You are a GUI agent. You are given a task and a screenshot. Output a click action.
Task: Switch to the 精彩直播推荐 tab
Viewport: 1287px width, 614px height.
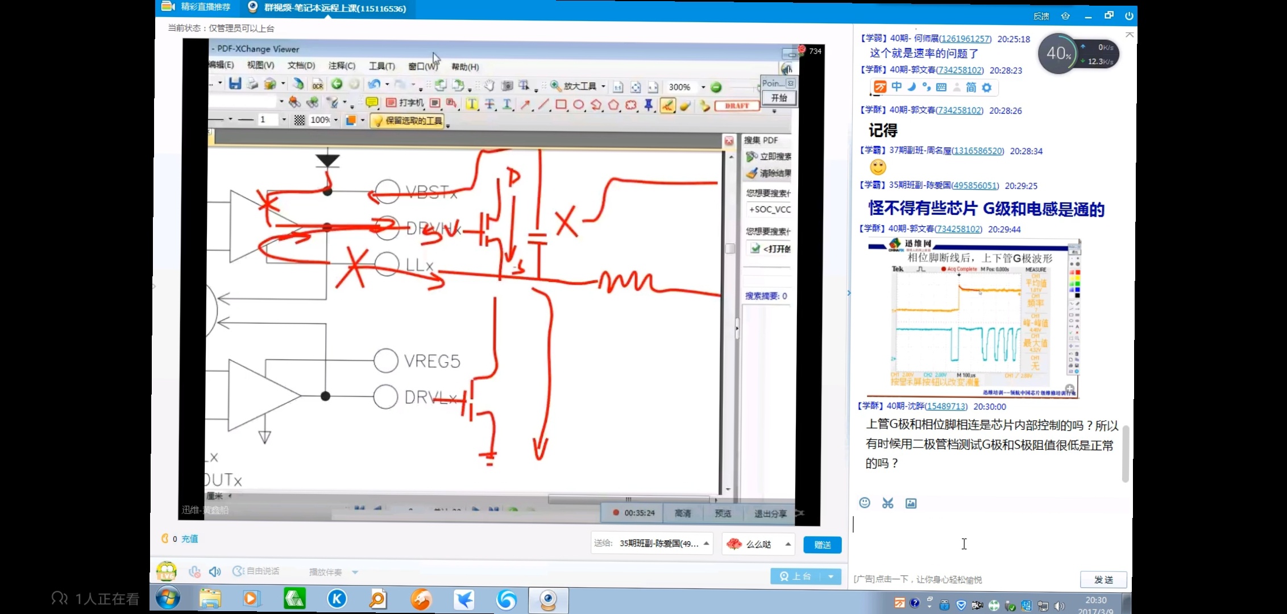pos(198,7)
